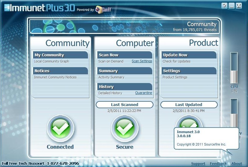Click the Last Scanned label
Screen dimensions: 248x167
click(x=125, y=104)
